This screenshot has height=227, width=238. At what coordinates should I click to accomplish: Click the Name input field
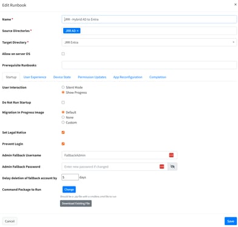(149, 19)
